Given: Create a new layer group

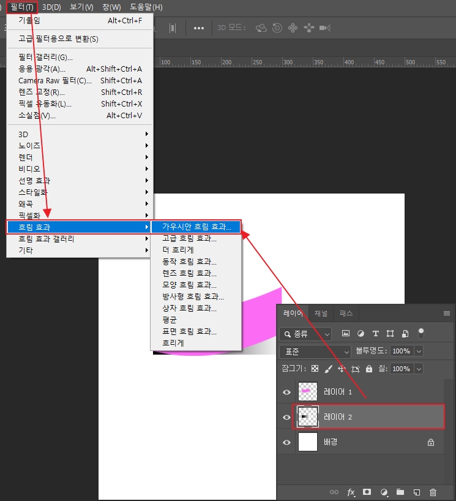Looking at the screenshot, I should (x=400, y=492).
